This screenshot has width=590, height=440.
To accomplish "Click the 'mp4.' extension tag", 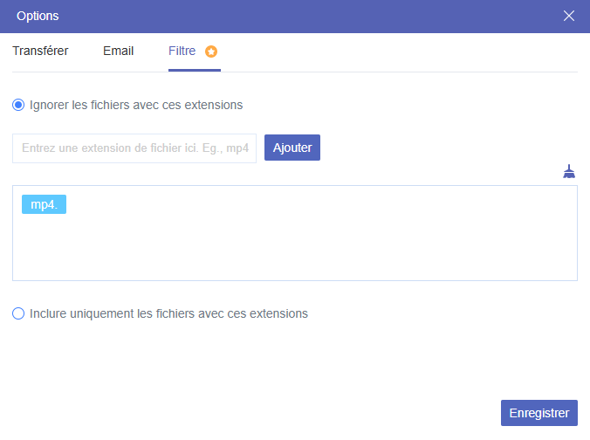I will [44, 204].
